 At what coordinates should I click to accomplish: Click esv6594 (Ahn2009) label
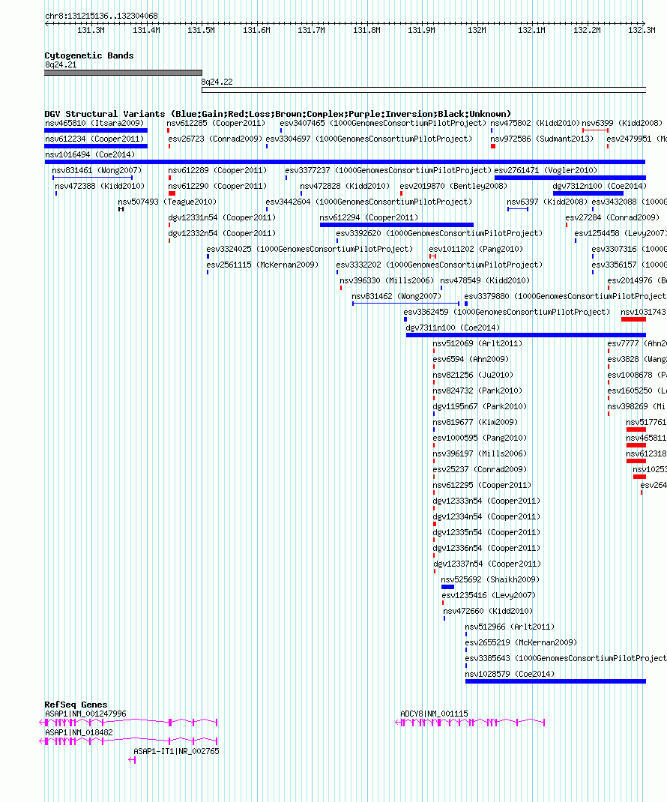pyautogui.click(x=471, y=360)
